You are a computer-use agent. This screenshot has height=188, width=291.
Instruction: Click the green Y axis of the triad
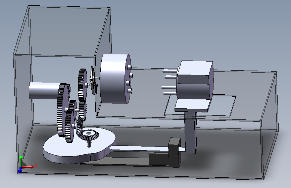point(21,158)
